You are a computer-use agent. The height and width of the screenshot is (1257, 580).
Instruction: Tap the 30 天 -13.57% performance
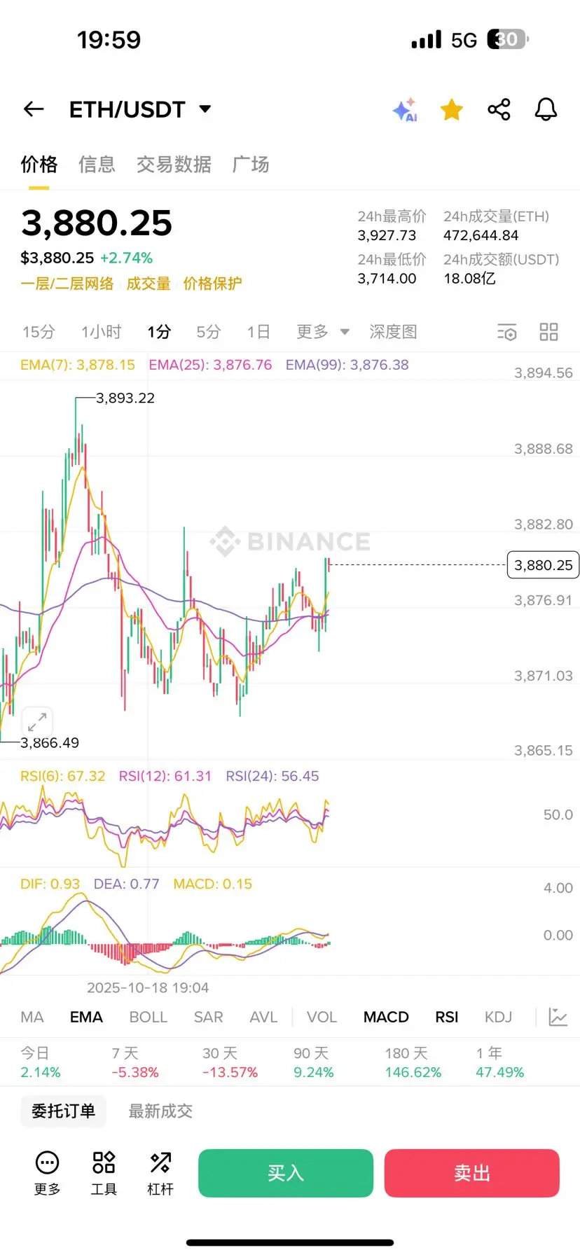230,1063
